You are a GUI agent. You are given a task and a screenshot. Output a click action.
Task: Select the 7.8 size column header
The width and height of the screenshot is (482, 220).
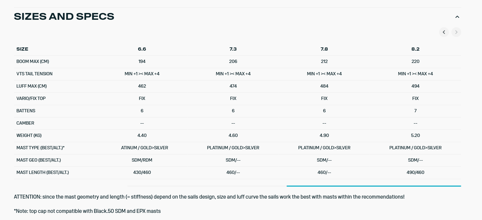[324, 49]
